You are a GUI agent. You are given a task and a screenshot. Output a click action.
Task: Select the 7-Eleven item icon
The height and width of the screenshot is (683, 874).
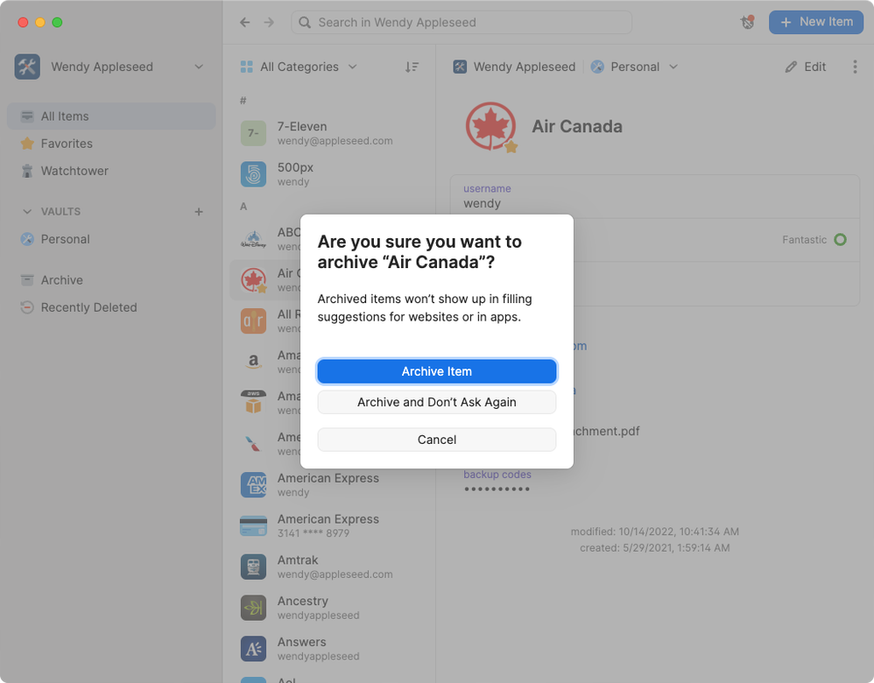(253, 133)
